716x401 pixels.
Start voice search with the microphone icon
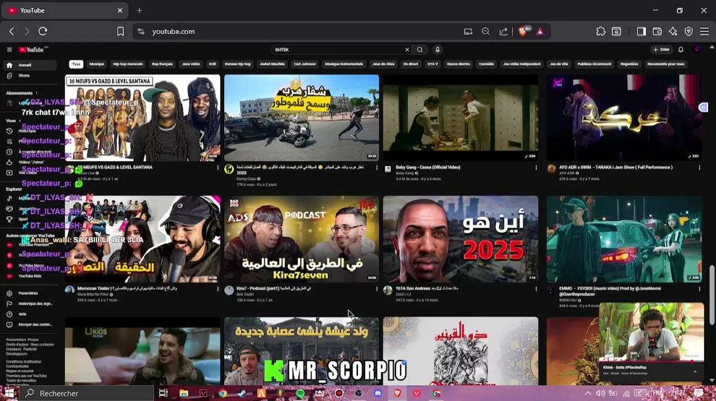438,50
